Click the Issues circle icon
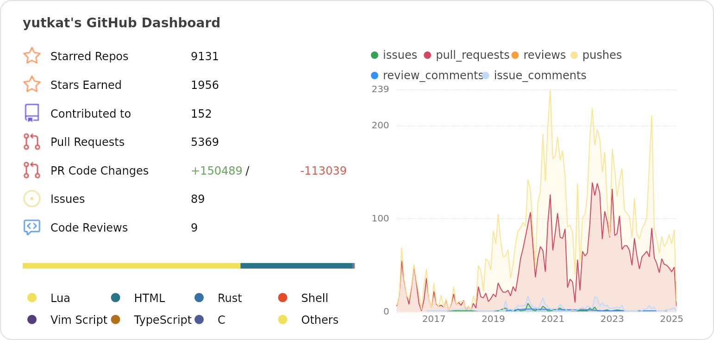This screenshot has width=714, height=340. coord(32,199)
